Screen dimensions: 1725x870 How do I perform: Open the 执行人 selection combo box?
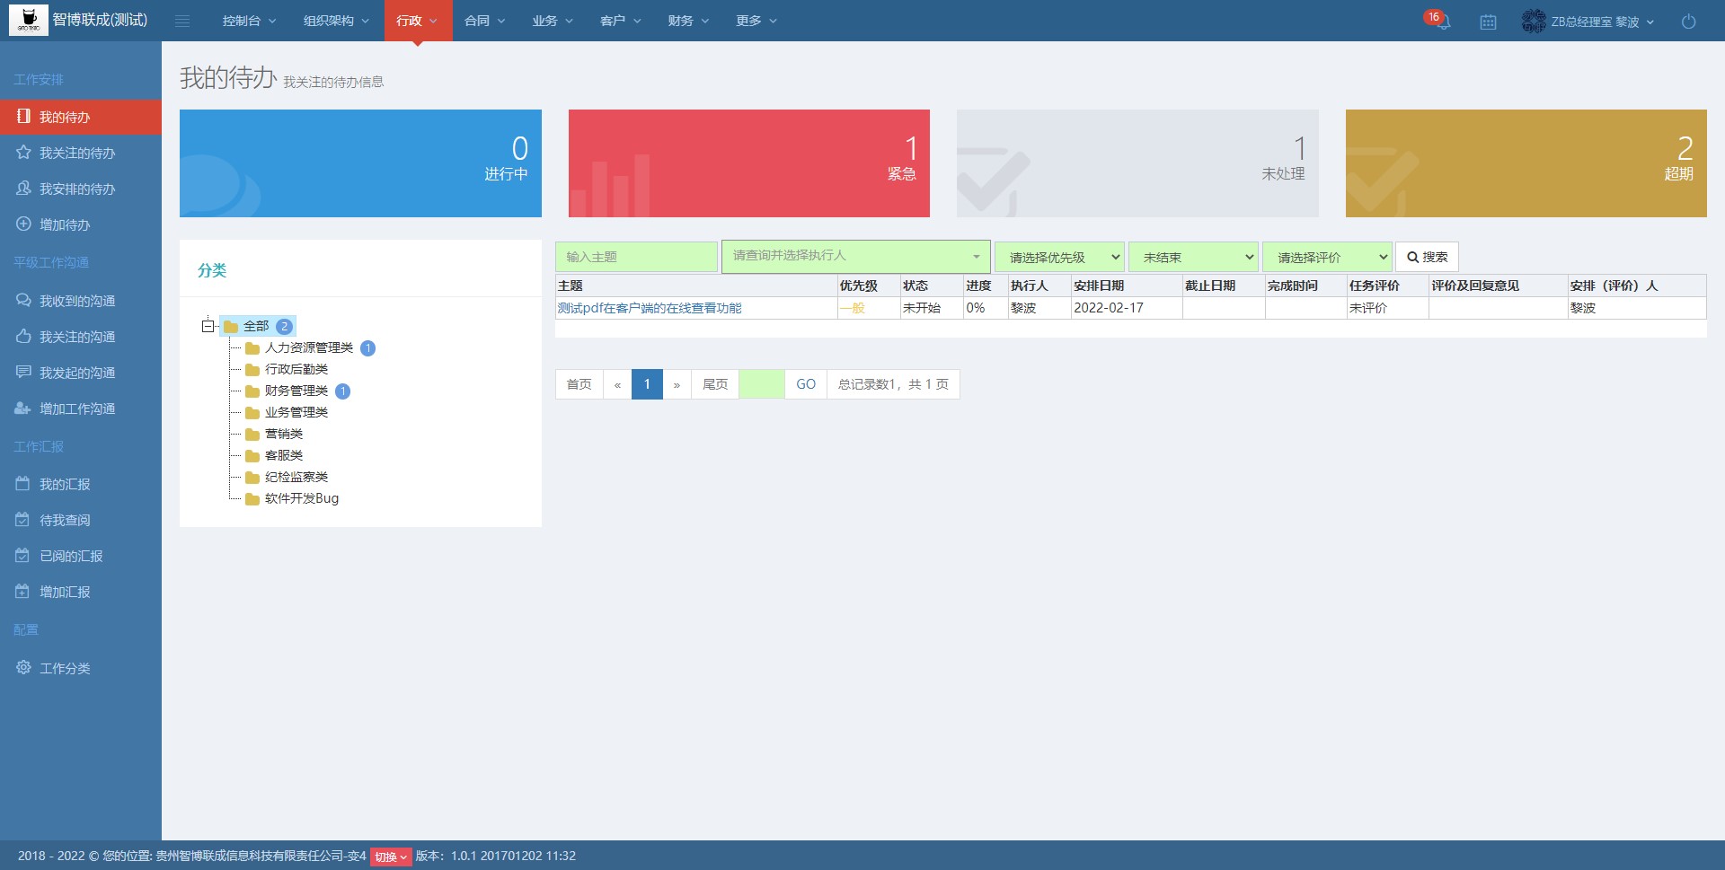[855, 256]
